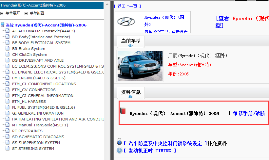Select the 当前车型 section tab

click(x=131, y=42)
